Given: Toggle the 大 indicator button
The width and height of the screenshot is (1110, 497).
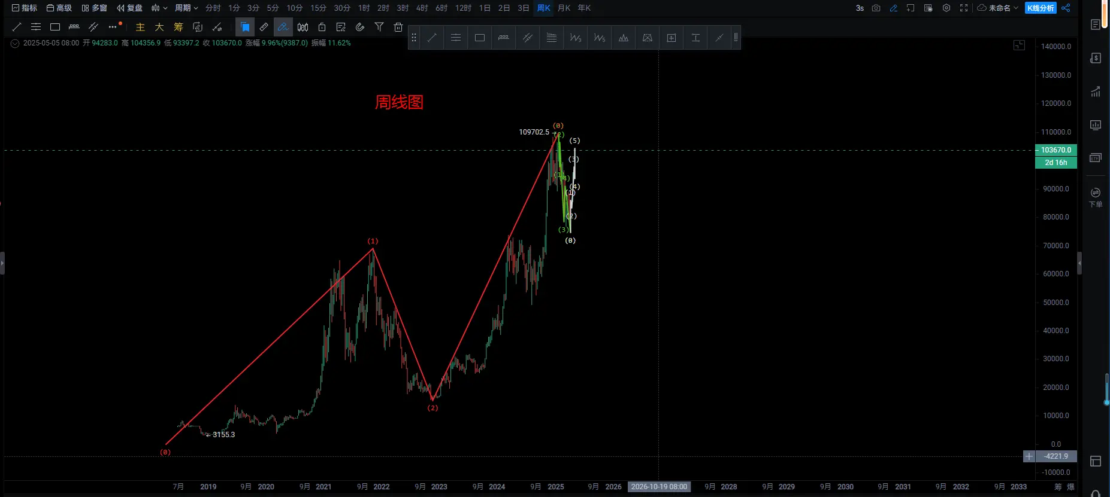Looking at the screenshot, I should pyautogui.click(x=159, y=27).
